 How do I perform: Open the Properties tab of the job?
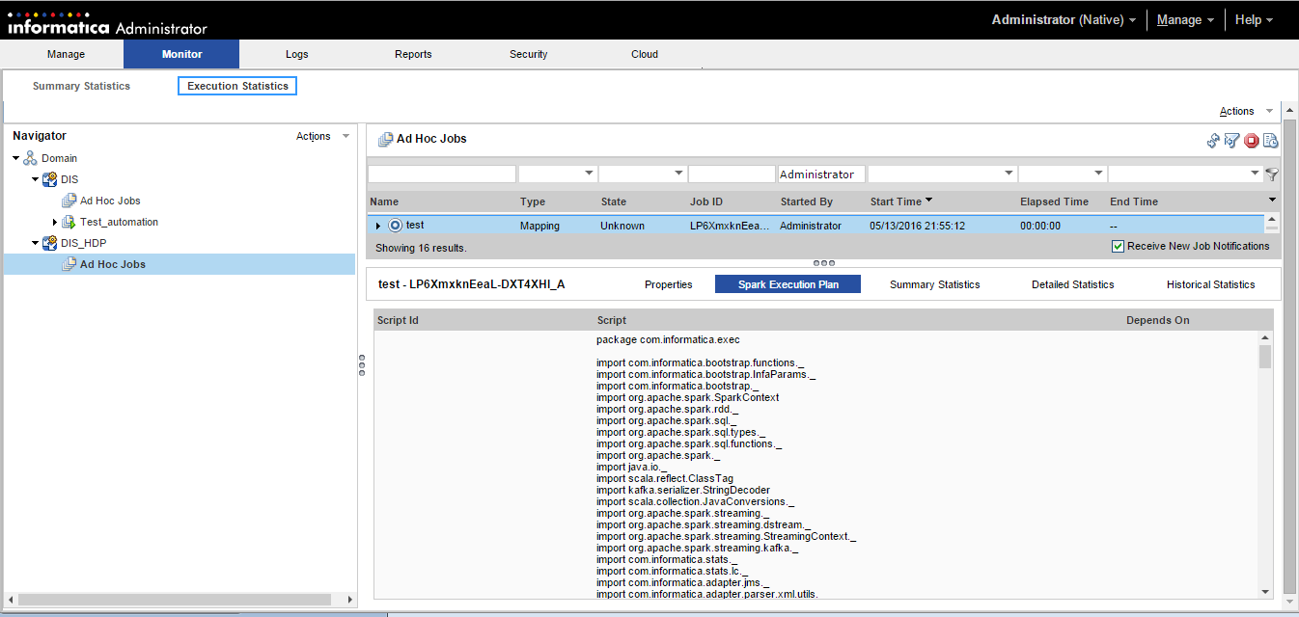click(669, 284)
